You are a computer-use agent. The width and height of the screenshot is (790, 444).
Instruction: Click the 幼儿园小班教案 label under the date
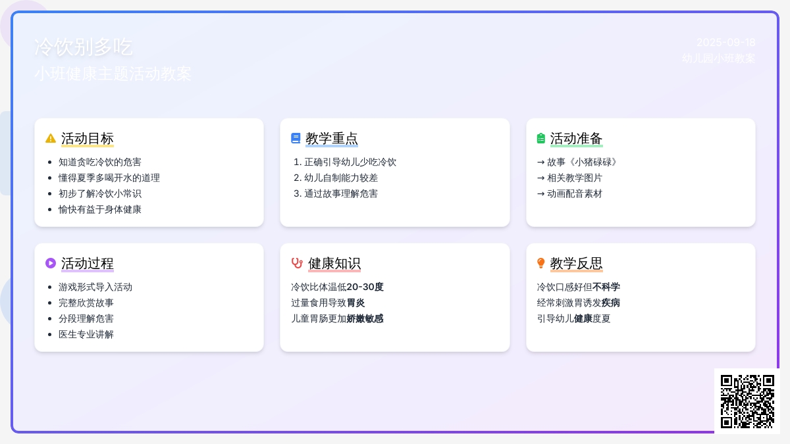coord(718,58)
